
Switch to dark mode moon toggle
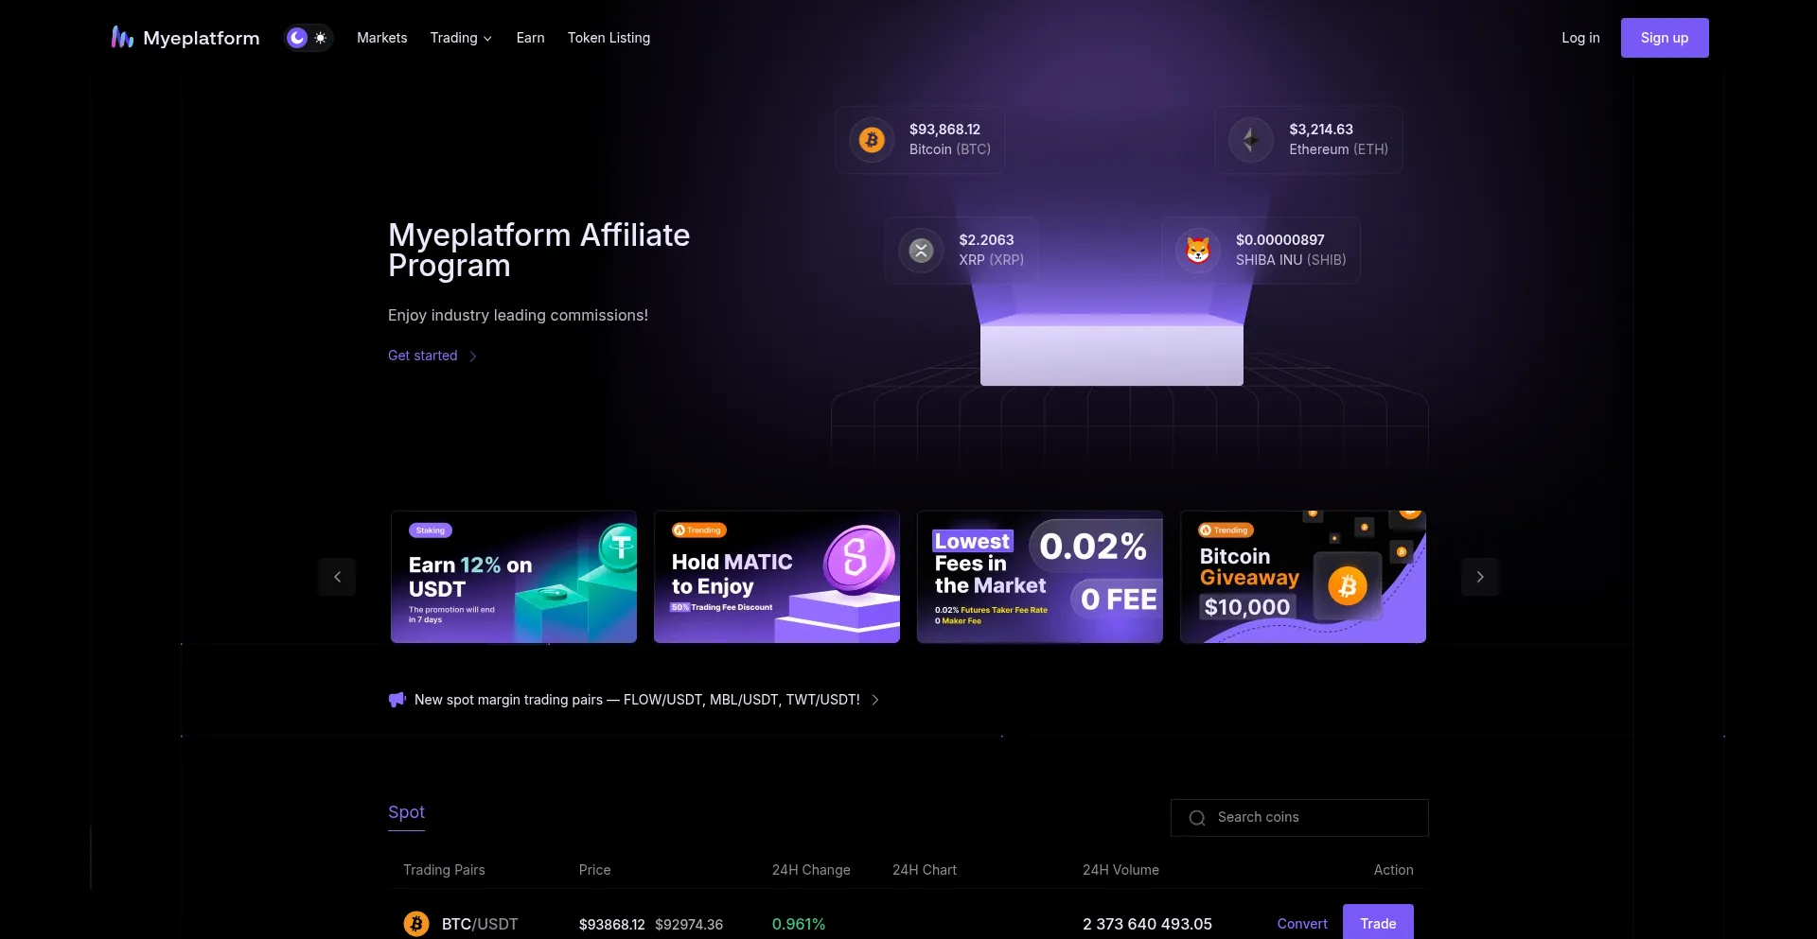coord(297,38)
